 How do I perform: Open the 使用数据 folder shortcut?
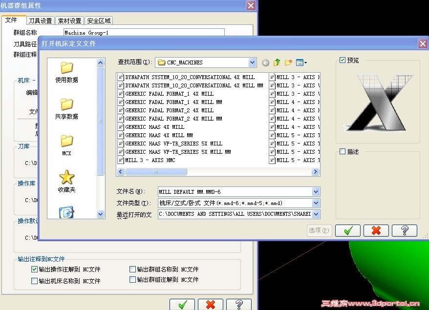point(66,72)
